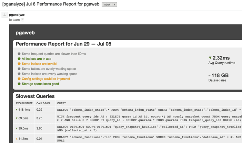The height and width of the screenshot is (143, 242).
Task: Click the CALLS/MIN column header
Action: [43, 103]
